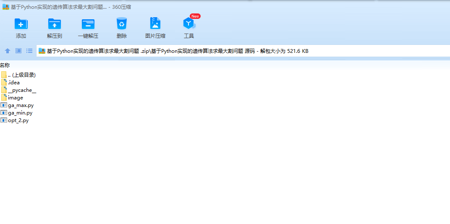Click the opt_2.py file icon

[4, 120]
